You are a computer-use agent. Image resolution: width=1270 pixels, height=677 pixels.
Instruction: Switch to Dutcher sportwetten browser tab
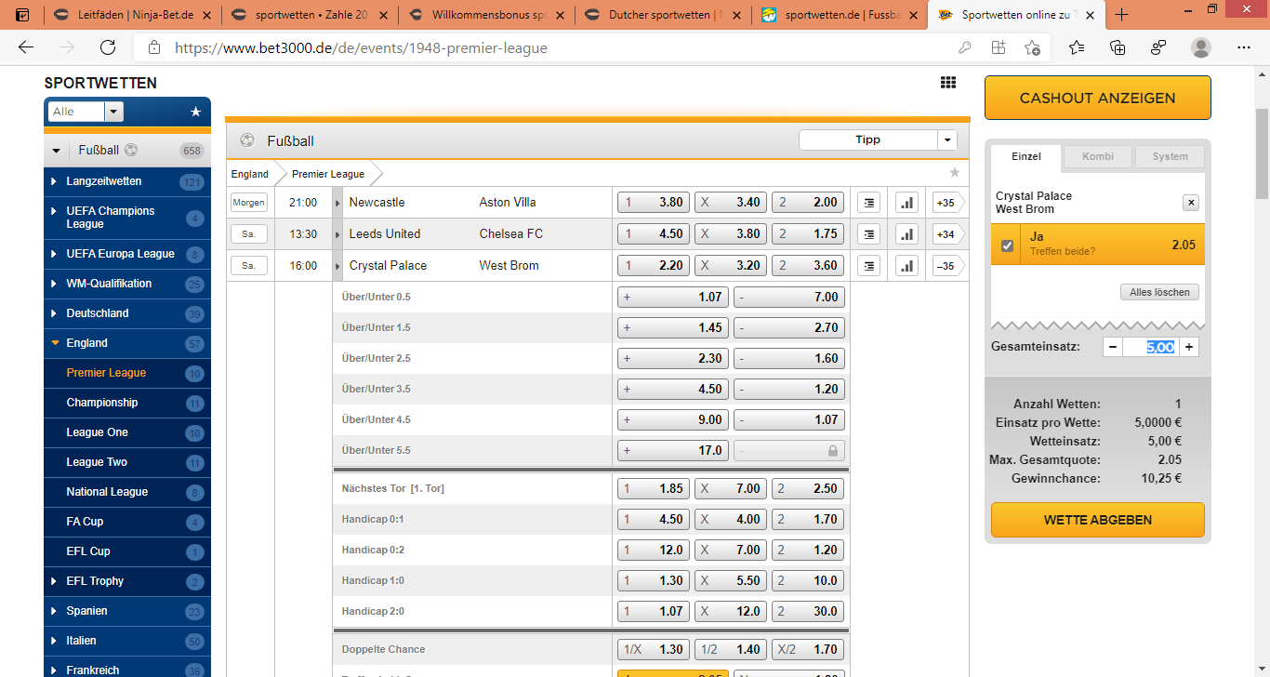click(663, 15)
